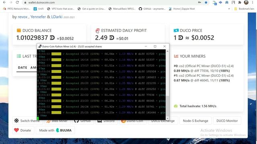Reload the wallet page
257x144 pixels.
17,2
